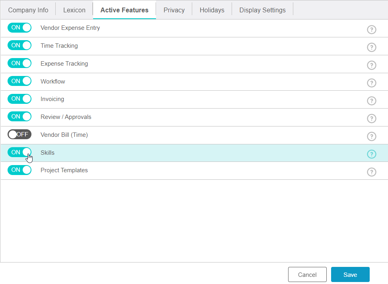Switch off the Invoicing toggle

(x=19, y=99)
